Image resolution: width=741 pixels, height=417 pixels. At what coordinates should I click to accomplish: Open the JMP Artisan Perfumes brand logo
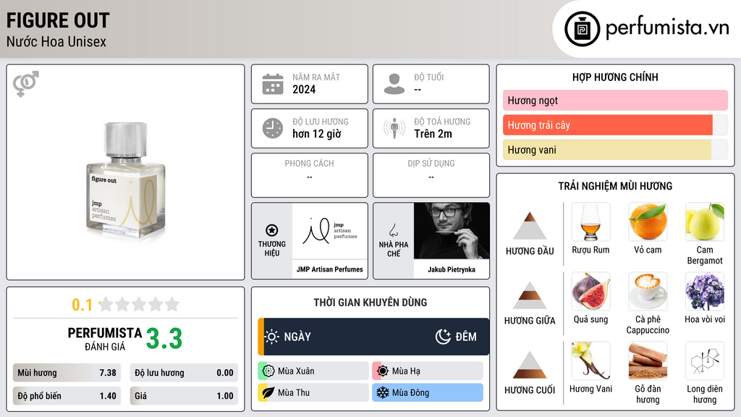[330, 231]
